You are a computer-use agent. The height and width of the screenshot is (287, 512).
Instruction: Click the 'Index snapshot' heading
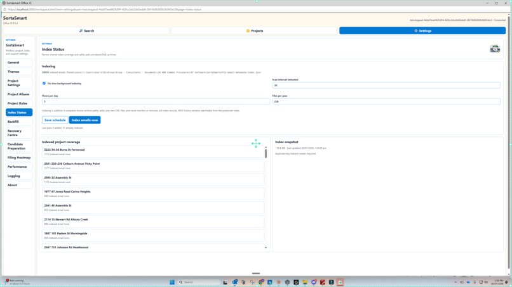pyautogui.click(x=286, y=142)
